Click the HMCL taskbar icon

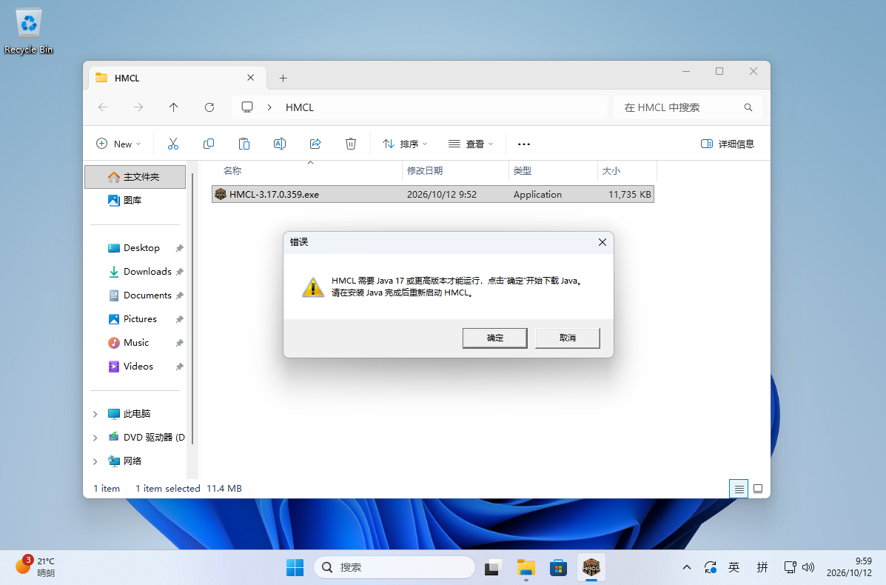coord(591,567)
